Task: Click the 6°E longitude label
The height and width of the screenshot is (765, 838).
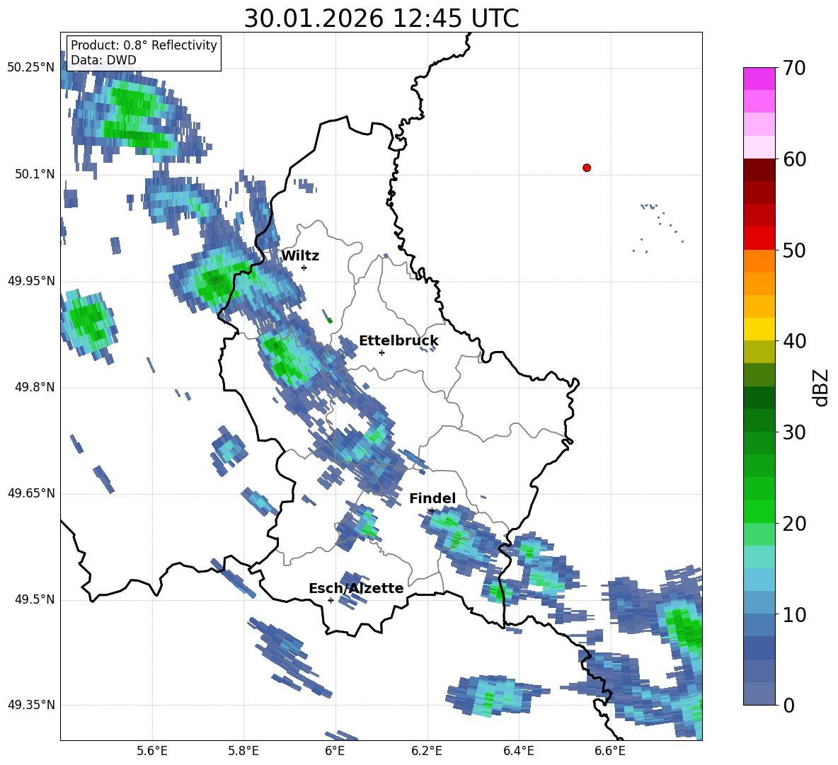Action: 335,752
